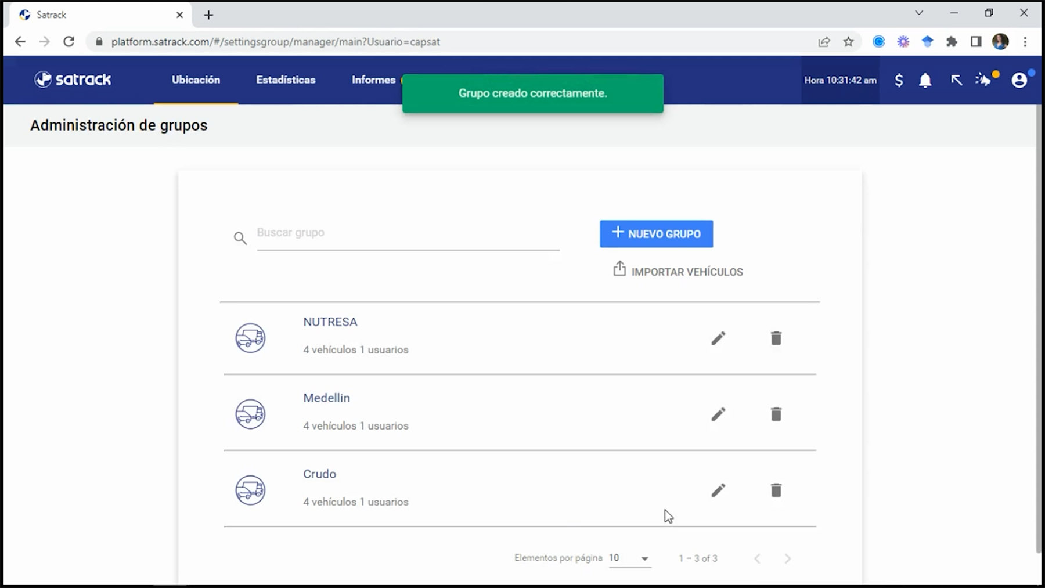The height and width of the screenshot is (588, 1045).
Task: Open the notifications bell
Action: (x=925, y=80)
